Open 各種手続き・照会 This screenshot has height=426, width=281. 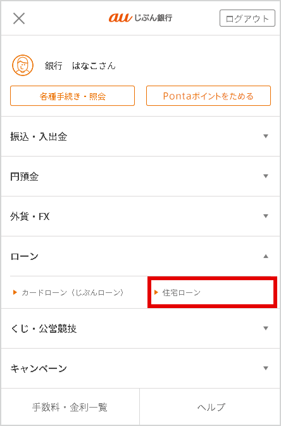[72, 96]
